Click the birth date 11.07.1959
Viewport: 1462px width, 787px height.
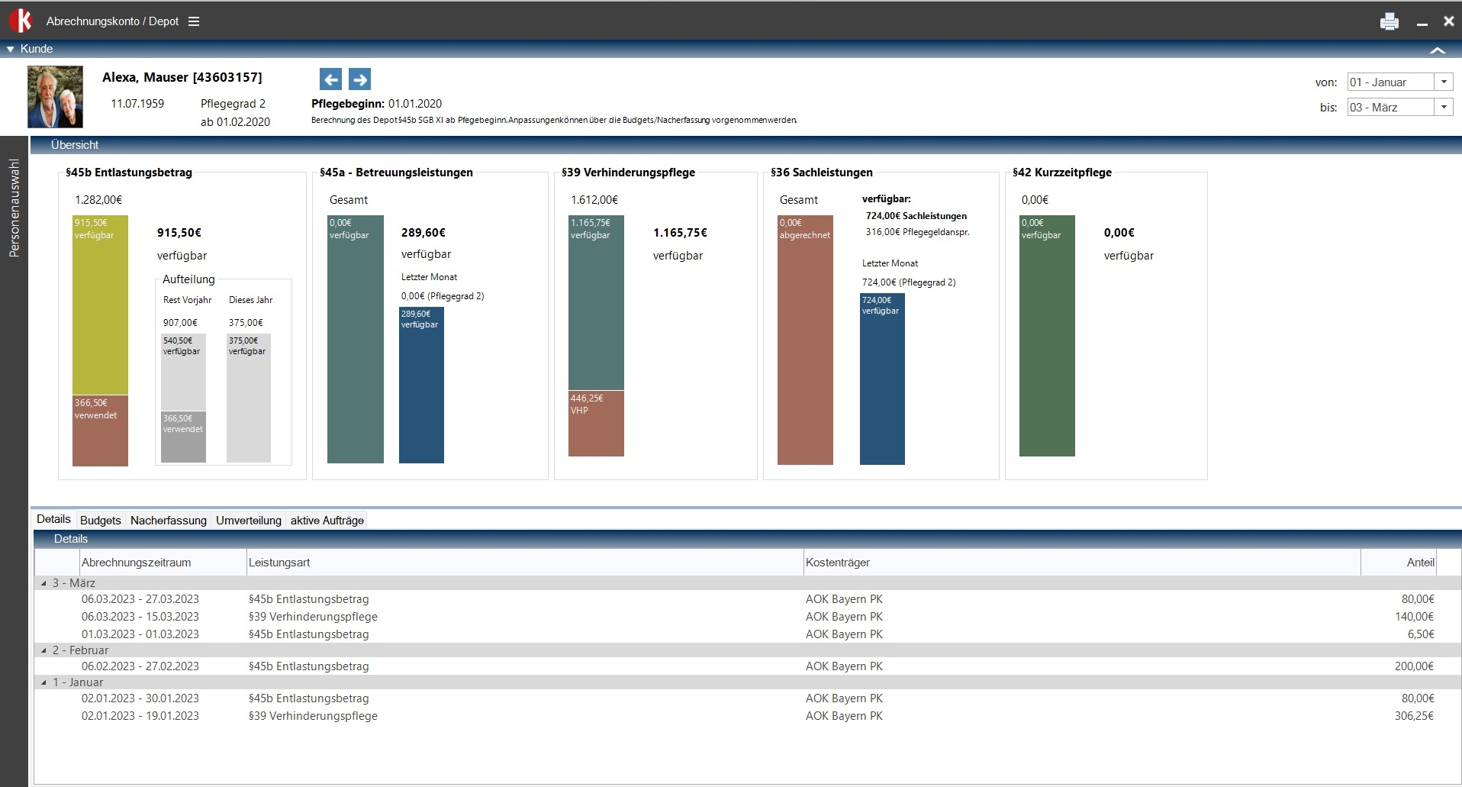pyautogui.click(x=137, y=104)
